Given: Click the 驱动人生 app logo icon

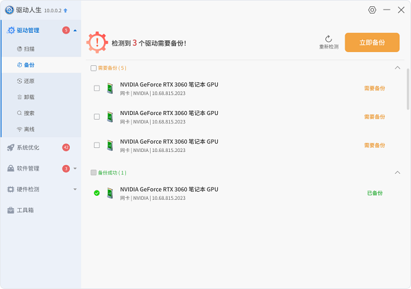Looking at the screenshot, I should pyautogui.click(x=9, y=10).
